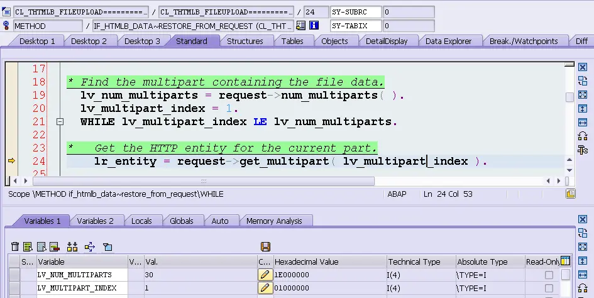The width and height of the screenshot is (594, 298).
Task: Click the SY-TABIX field
Action: pos(356,26)
